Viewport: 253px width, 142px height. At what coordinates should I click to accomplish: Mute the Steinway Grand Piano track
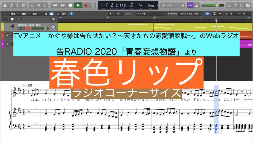(x=20, y=28)
